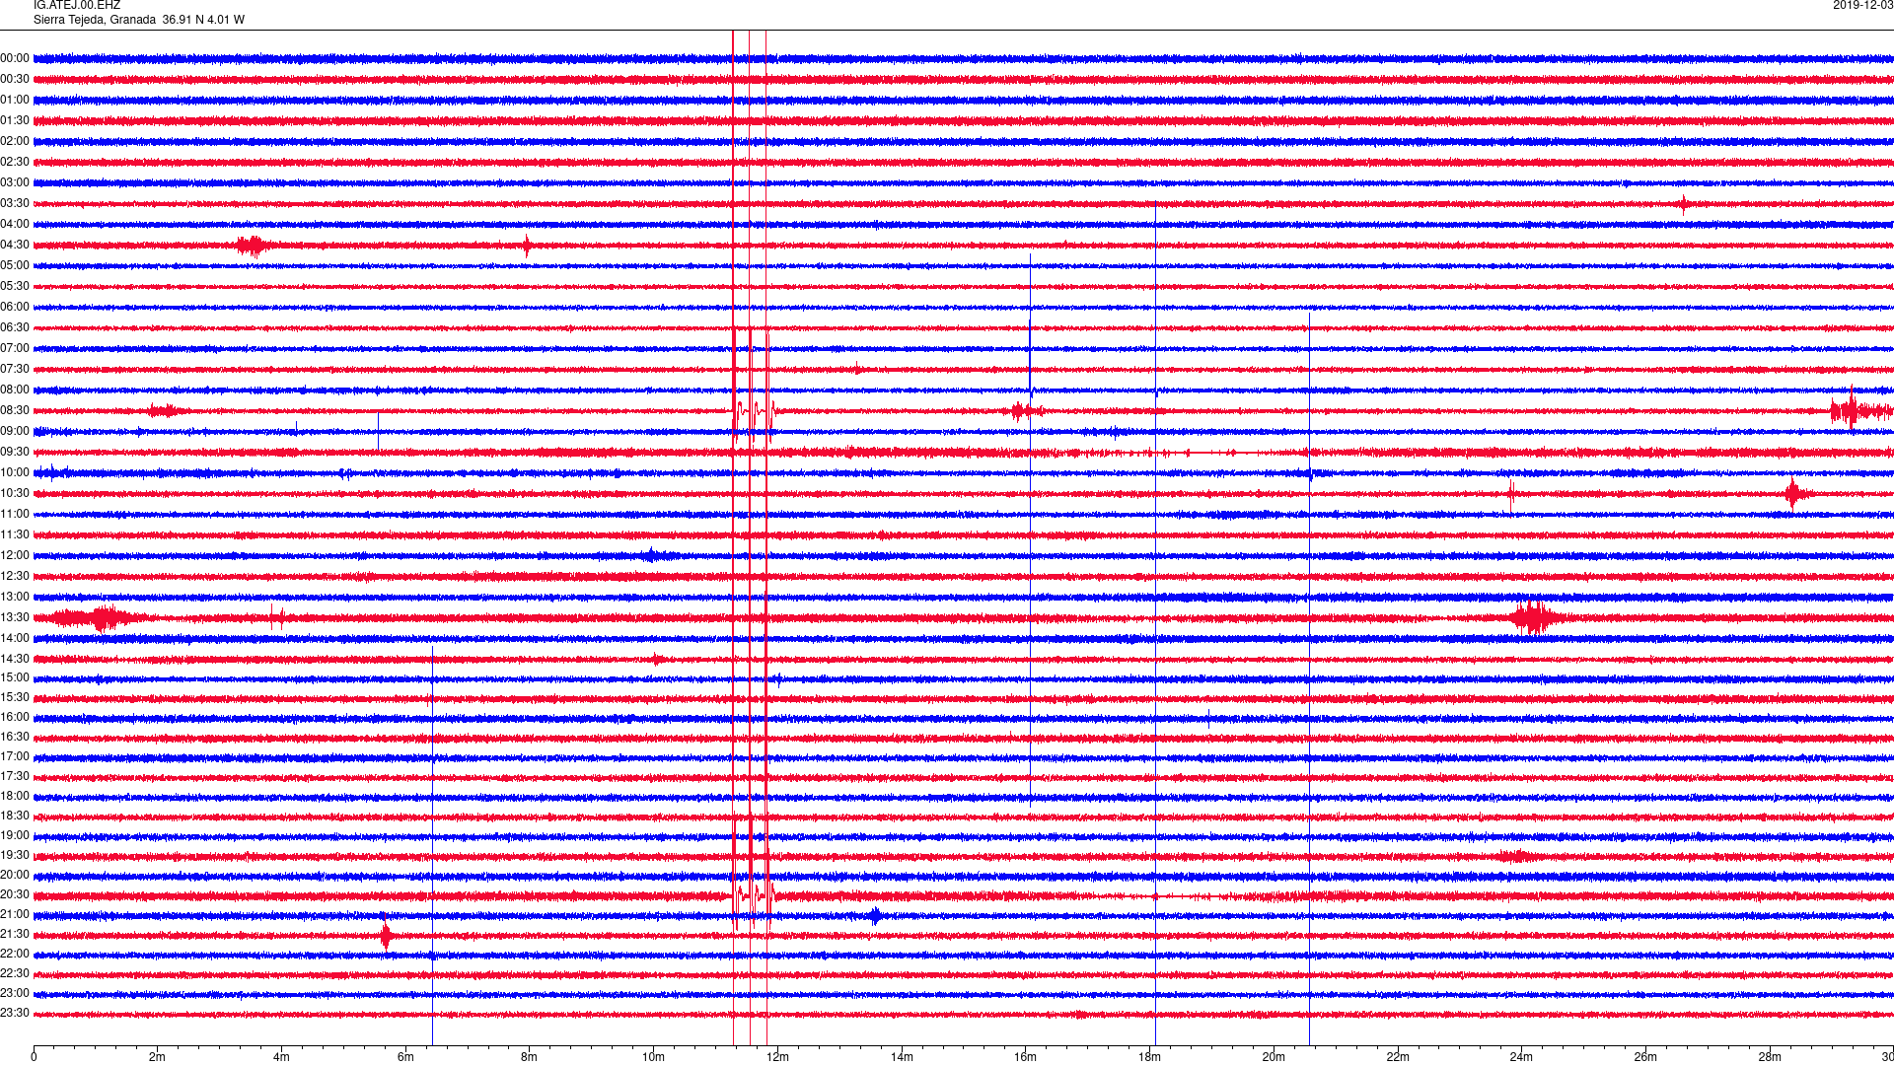Click the 2m axis tick label
The width and height of the screenshot is (1894, 1065).
pyautogui.click(x=158, y=1057)
